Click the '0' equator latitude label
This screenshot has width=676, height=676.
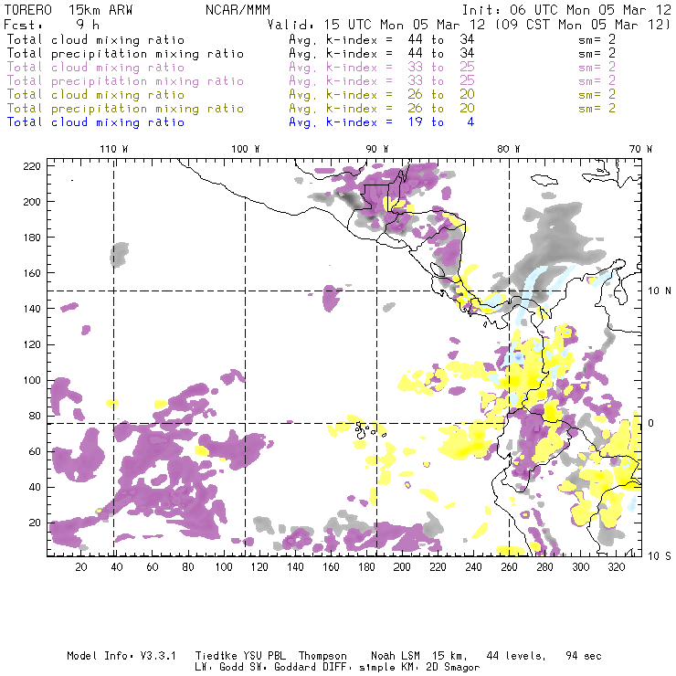pos(651,423)
